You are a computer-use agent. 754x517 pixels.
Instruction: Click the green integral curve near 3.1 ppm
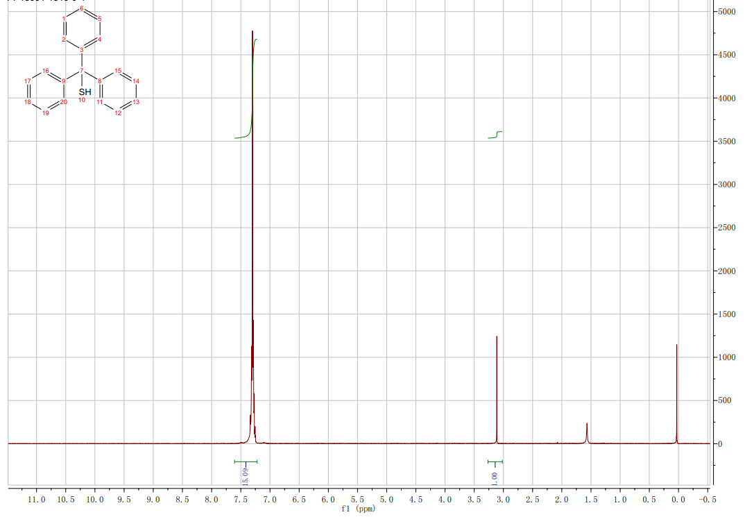tap(496, 134)
